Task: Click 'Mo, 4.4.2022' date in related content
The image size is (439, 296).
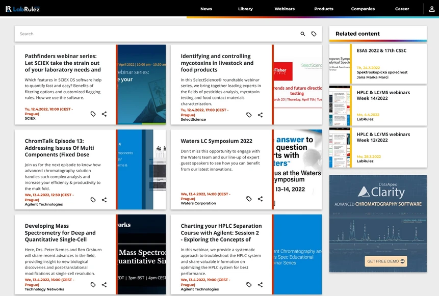Action: click(368, 115)
